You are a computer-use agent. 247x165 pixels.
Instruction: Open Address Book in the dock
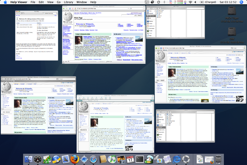103,159
